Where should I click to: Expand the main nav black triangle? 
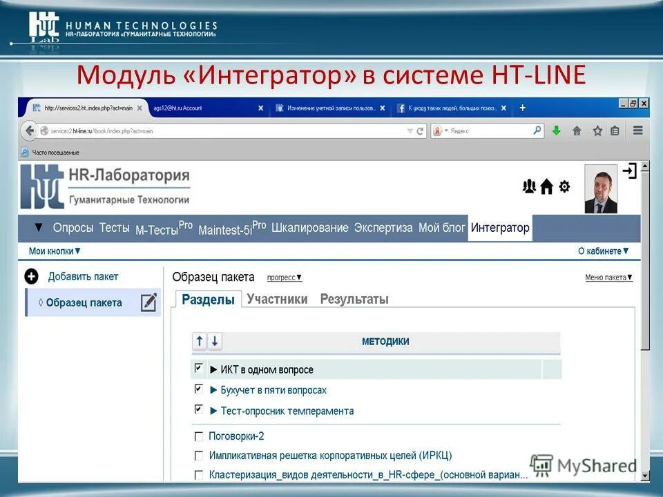point(39,227)
